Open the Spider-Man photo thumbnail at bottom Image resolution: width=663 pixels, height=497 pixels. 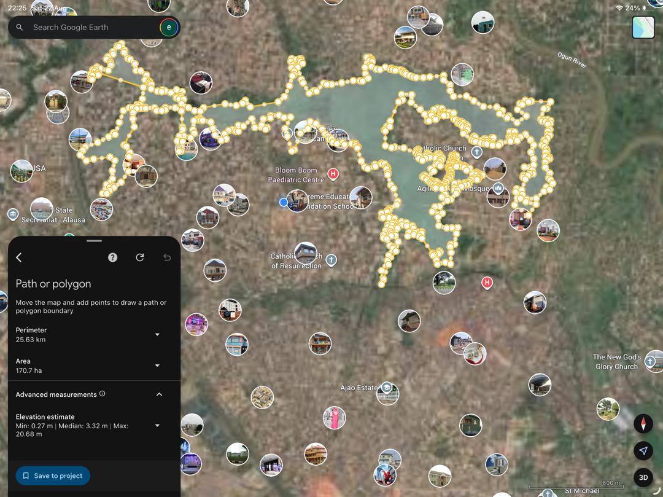pyautogui.click(x=385, y=475)
